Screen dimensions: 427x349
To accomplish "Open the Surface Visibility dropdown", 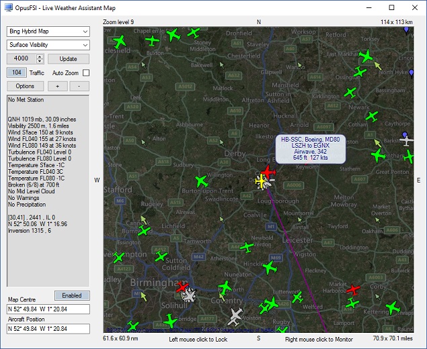I will point(48,45).
